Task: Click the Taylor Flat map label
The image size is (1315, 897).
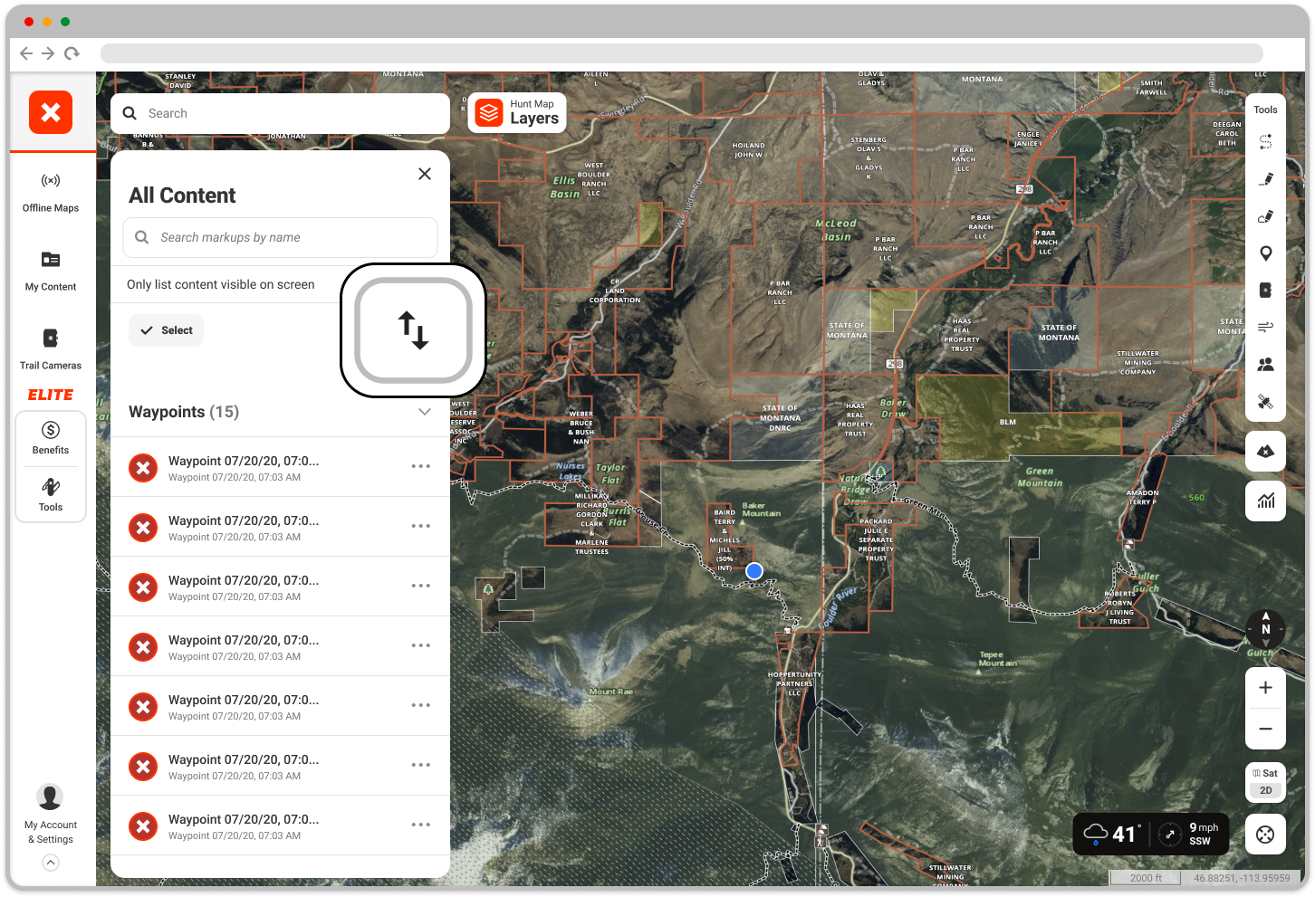Action: tap(611, 474)
